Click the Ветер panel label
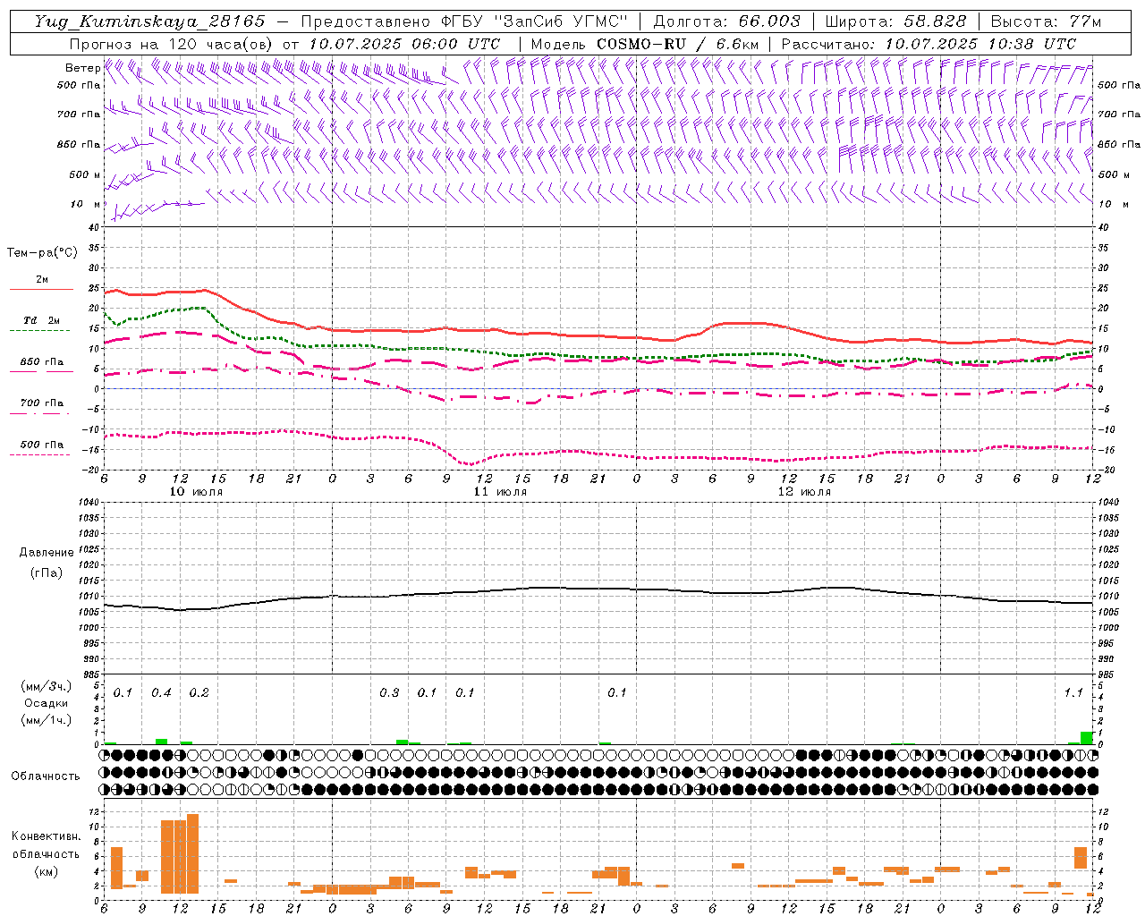Image resolution: width=1145 pixels, height=916 pixels. (82, 68)
